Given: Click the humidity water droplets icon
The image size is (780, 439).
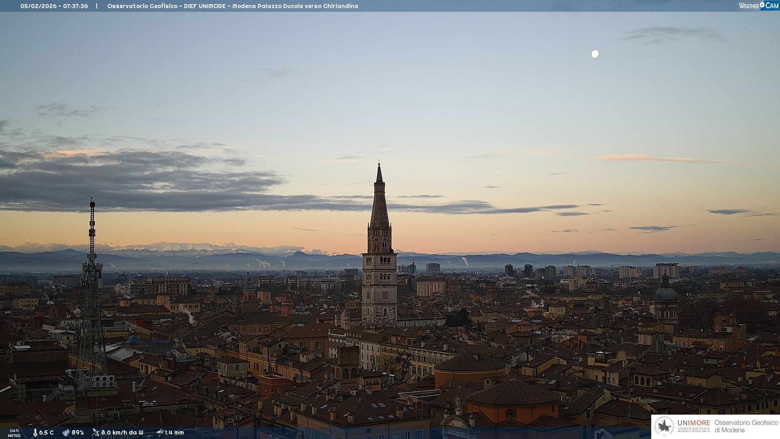Looking at the screenshot, I should [x=66, y=432].
